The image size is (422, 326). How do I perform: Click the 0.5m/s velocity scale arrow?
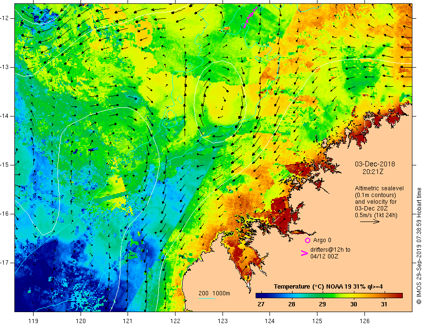click(x=370, y=221)
